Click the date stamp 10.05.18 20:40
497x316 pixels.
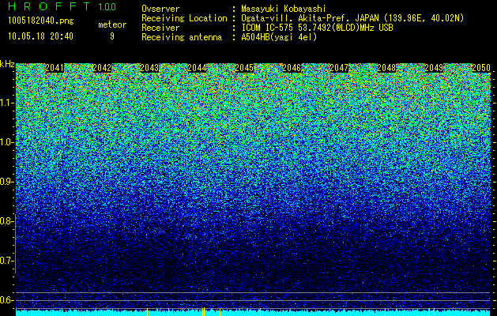click(40, 36)
